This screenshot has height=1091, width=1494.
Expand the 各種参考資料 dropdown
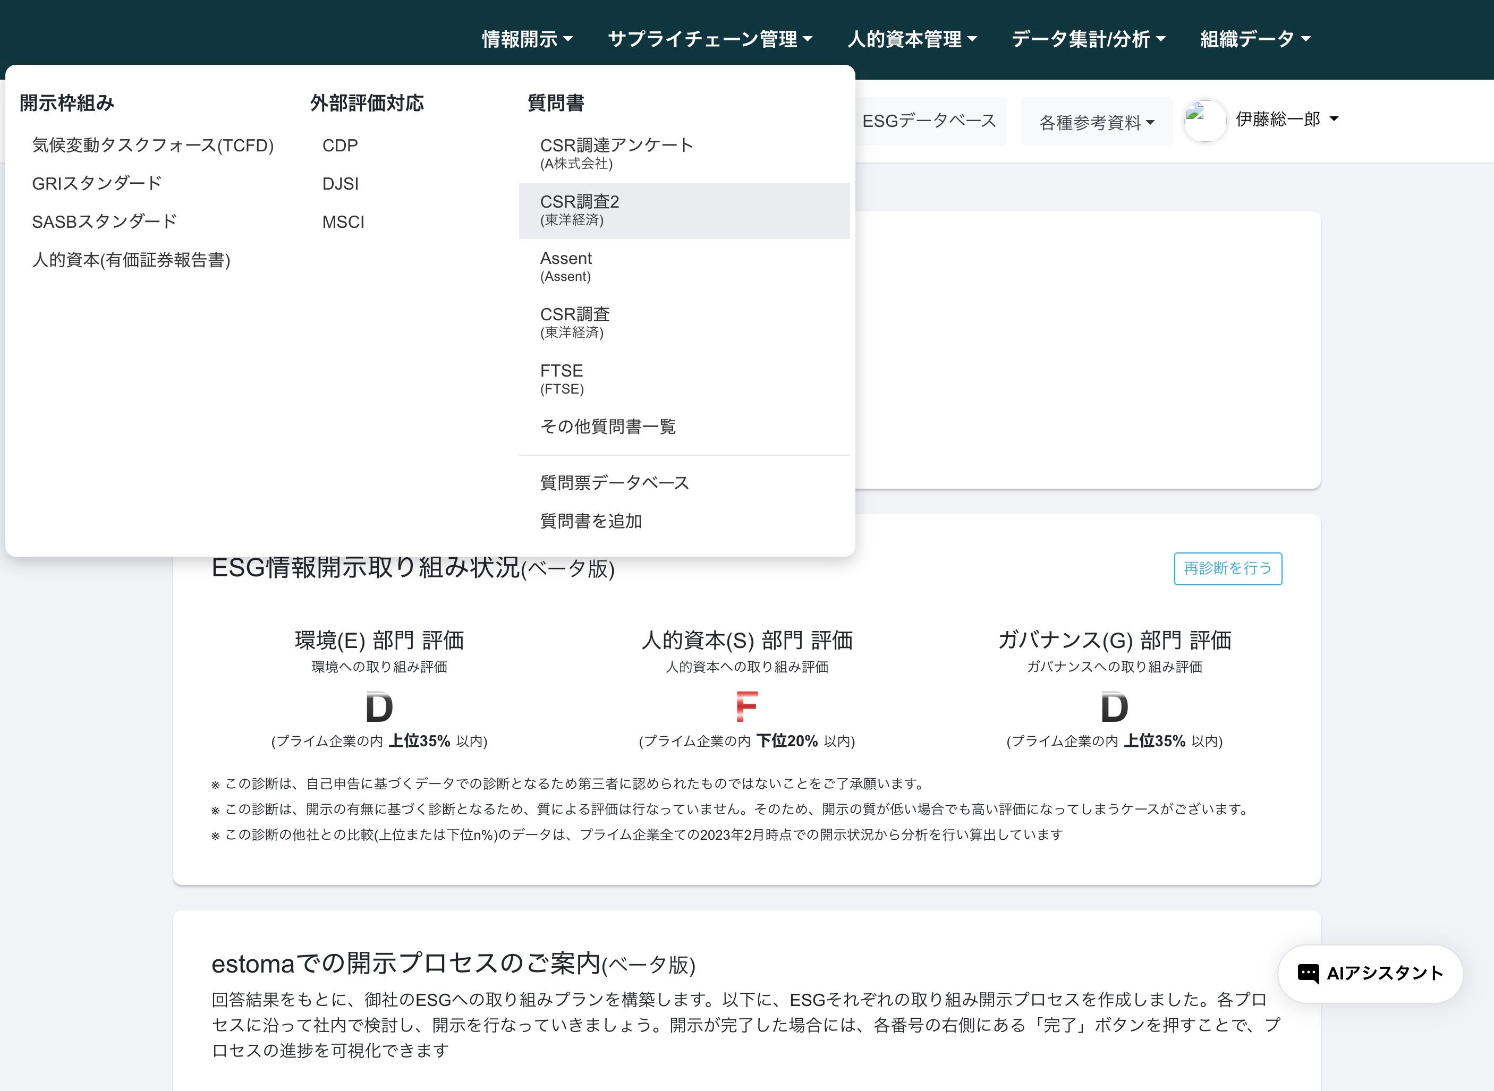(1097, 122)
